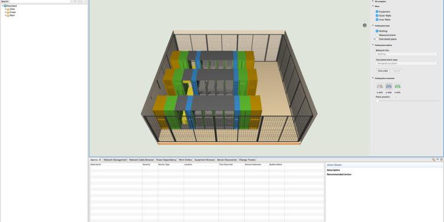Select the Emea tree item label
The image size is (444, 222).
(13, 12)
